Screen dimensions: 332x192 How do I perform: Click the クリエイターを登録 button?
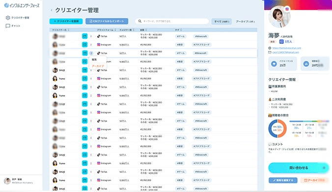click(x=66, y=21)
